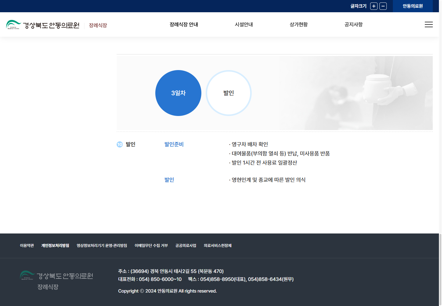Click the 장례식장 title link beside logo

(x=98, y=25)
